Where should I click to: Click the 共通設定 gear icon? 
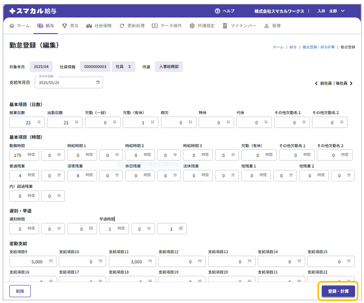[192, 26]
